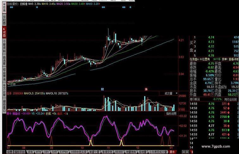The image size is (239, 154).
Task: Select the SAR indicator tab
Action: click(x=54, y=152)
